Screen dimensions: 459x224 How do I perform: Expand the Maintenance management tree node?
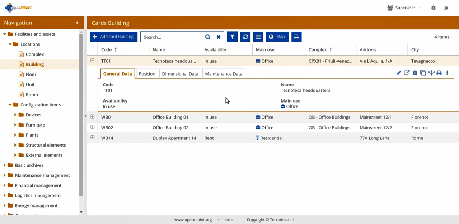click(5, 175)
